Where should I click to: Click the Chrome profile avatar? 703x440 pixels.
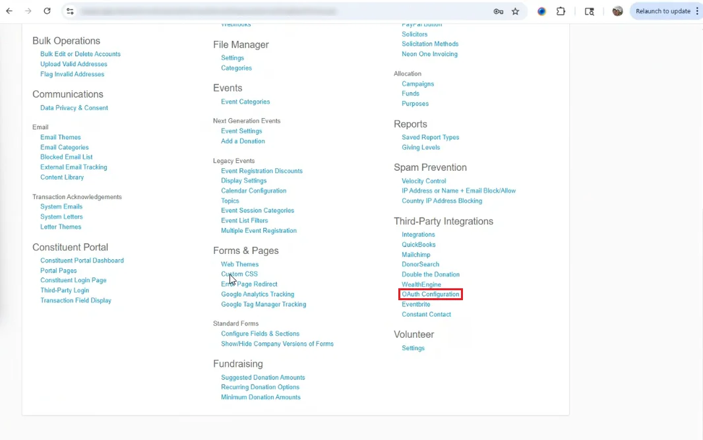pyautogui.click(x=617, y=11)
